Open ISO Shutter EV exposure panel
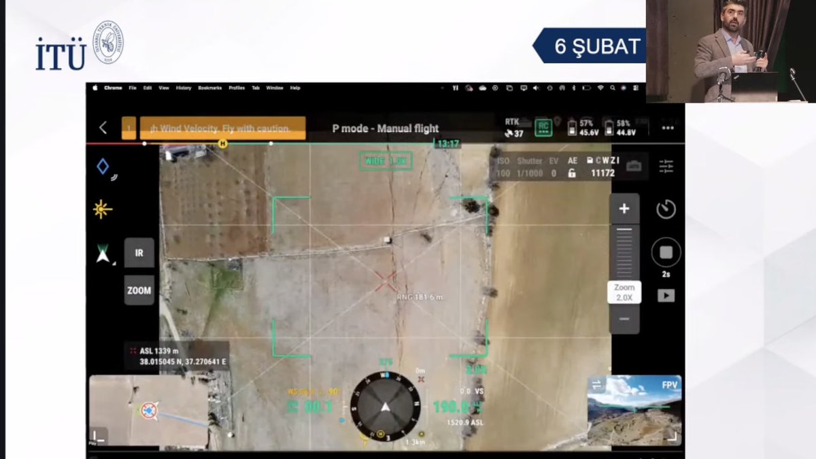816x459 pixels. point(527,167)
